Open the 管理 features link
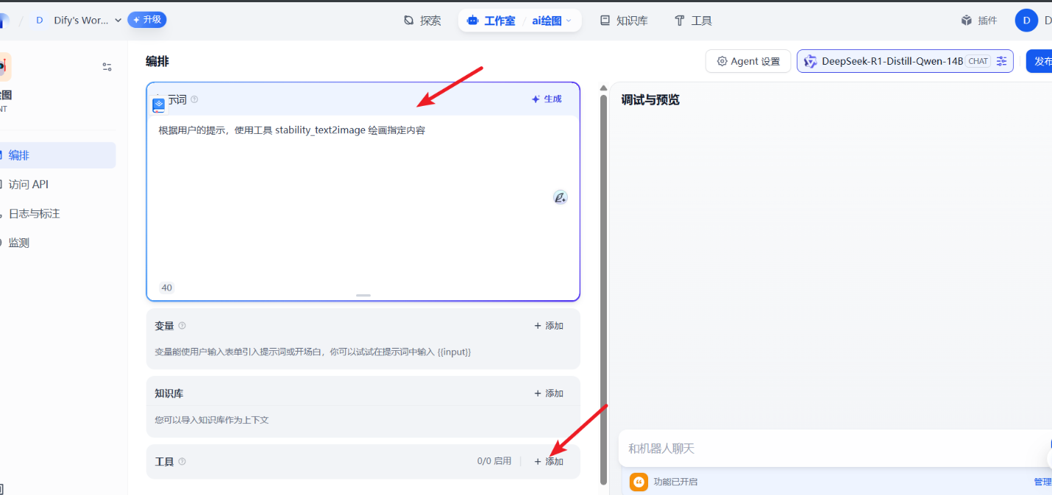 (1042, 482)
